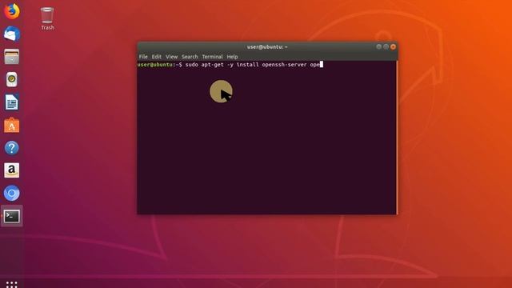Open the Help icon in the dock
Viewport: 512px width, 288px height.
coord(12,148)
